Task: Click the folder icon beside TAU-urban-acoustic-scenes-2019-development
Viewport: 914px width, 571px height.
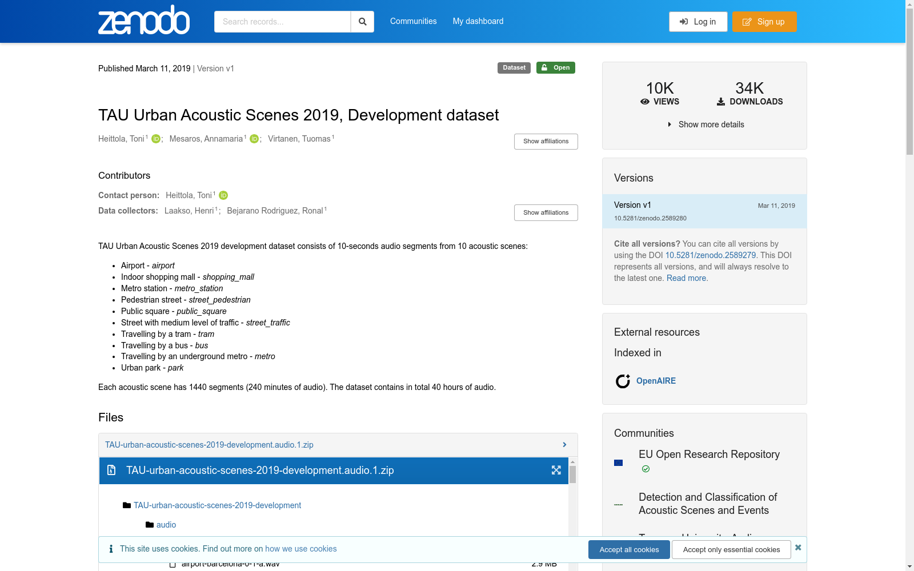Action: tap(127, 505)
